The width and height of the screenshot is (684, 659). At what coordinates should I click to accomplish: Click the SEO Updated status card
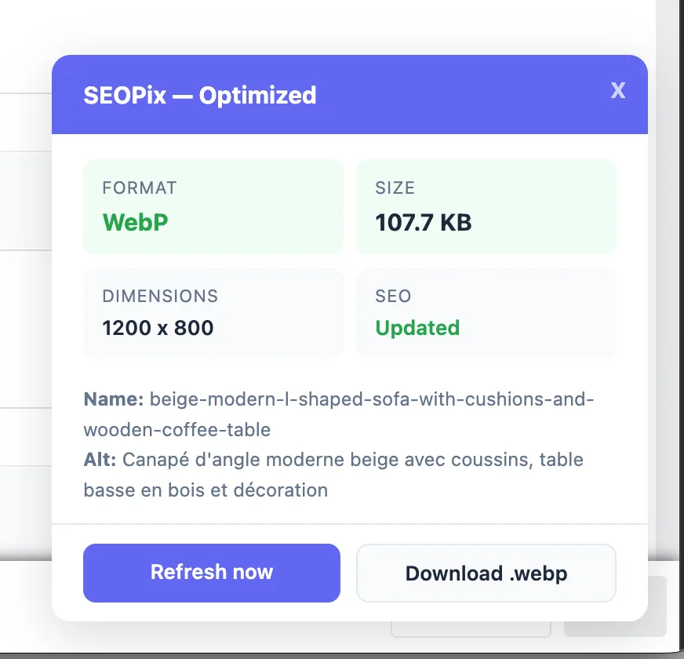pos(486,312)
